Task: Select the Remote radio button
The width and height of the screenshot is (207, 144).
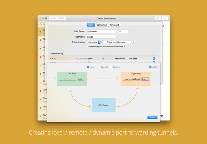Action: click(99, 67)
